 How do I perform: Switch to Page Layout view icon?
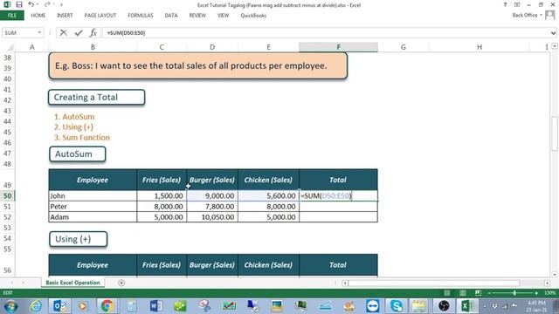coord(463,293)
